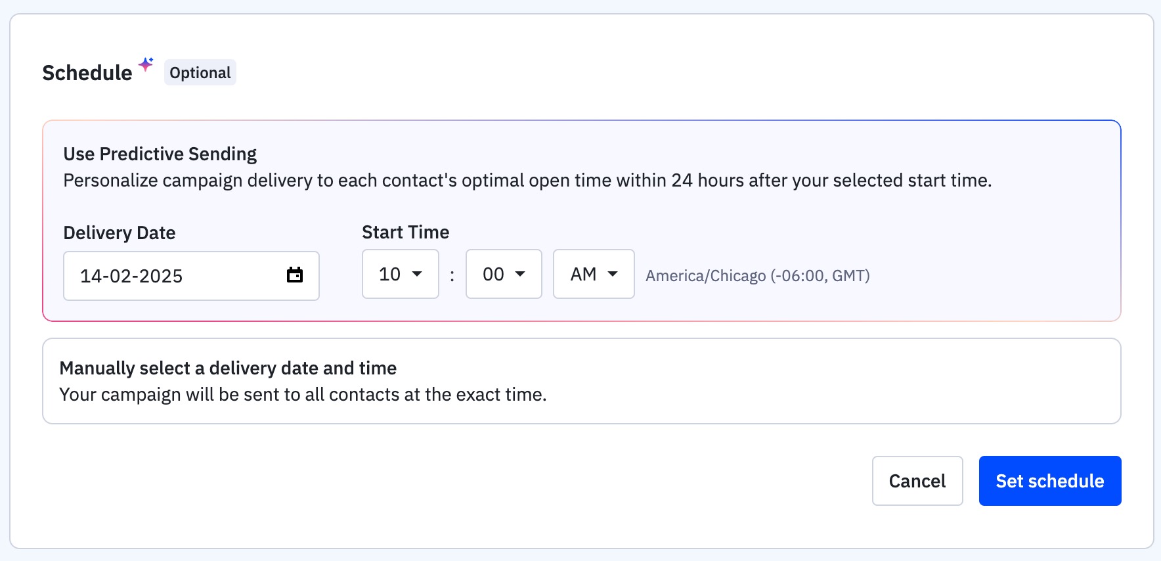Image resolution: width=1161 pixels, height=561 pixels.
Task: Click the Optional badge
Action: tap(200, 73)
